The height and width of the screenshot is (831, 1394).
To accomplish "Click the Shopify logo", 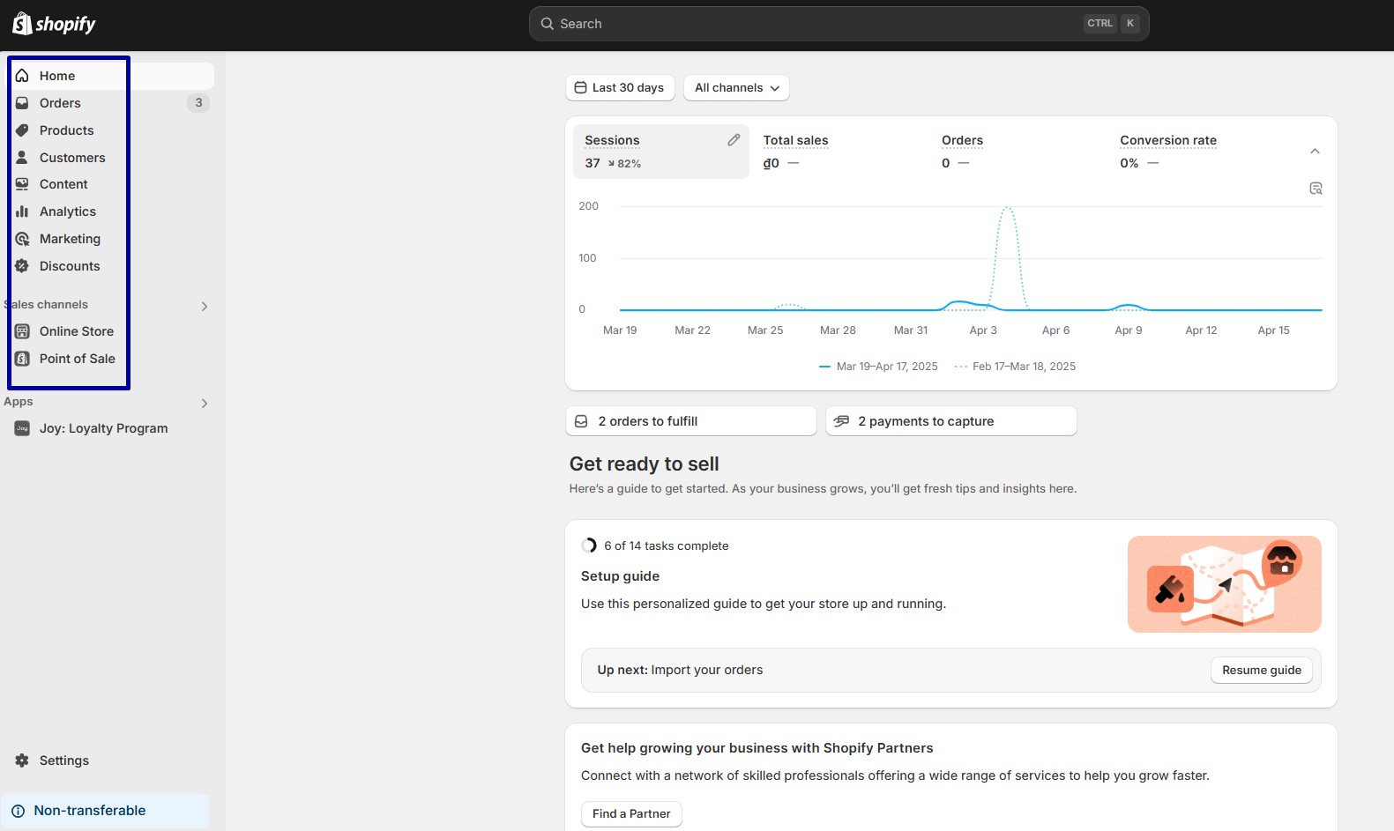I will pos(54,24).
